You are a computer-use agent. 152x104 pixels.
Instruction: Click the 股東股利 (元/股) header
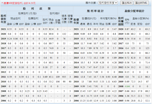click(27, 13)
